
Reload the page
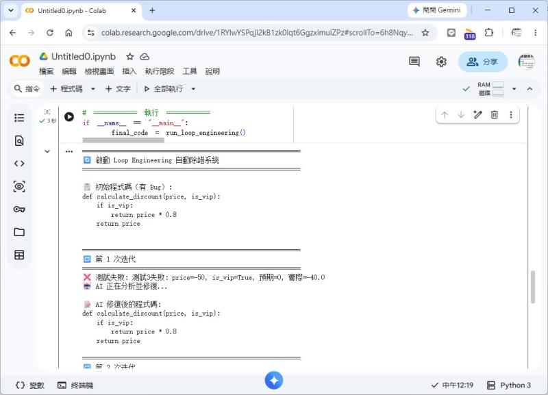tap(49, 33)
